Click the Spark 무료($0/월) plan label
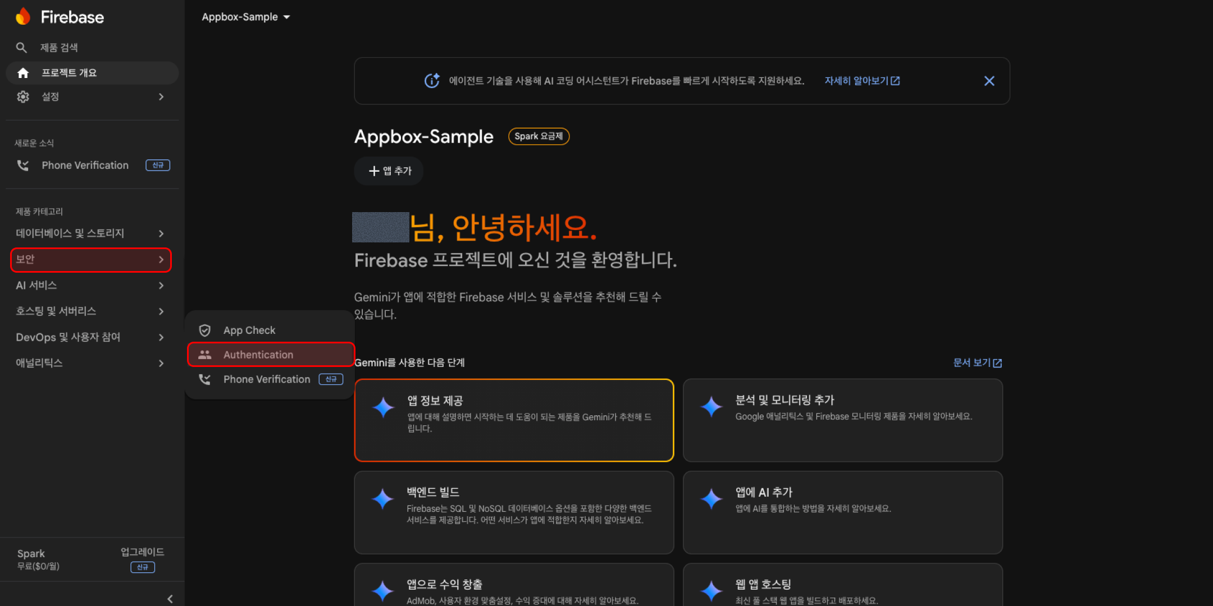This screenshot has width=1213, height=606. [x=38, y=560]
